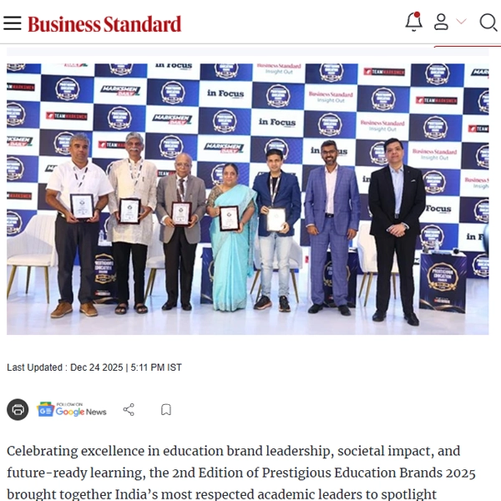Viewport: 501px width, 501px height.
Task: Click the red notification badge dot
Action: coord(417,15)
